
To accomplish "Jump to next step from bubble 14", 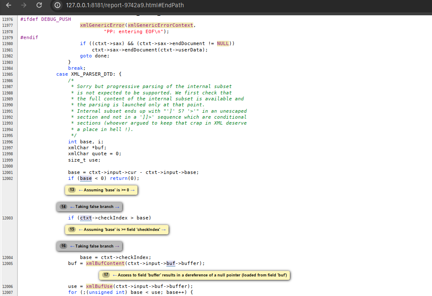I will (x=117, y=207).
